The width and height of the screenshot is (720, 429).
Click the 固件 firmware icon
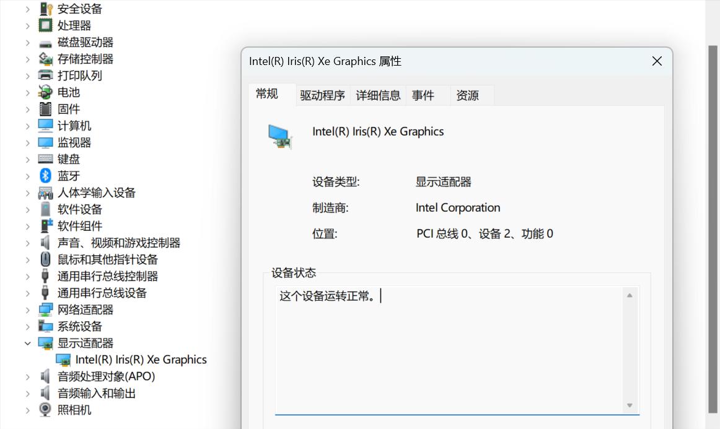pos(45,109)
